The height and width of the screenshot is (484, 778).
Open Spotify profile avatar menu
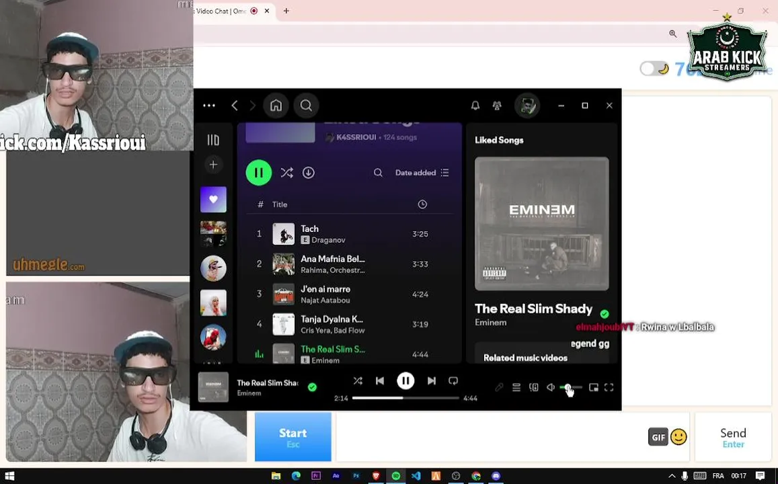tap(527, 106)
